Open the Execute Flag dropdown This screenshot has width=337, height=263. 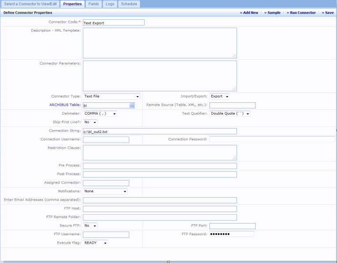pos(95,243)
